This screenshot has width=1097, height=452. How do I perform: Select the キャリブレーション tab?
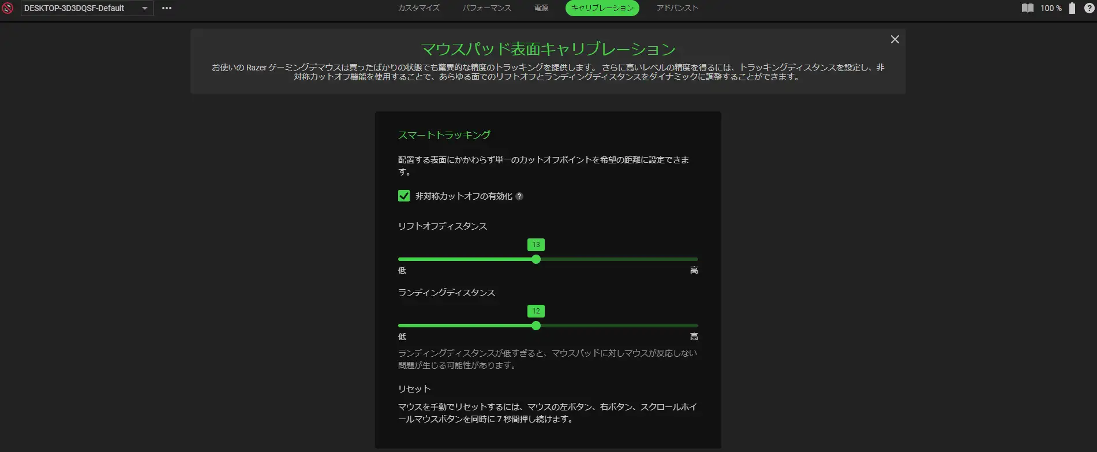[x=602, y=8]
